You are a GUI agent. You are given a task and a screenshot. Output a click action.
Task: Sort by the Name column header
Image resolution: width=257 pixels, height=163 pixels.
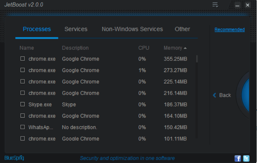27,48
